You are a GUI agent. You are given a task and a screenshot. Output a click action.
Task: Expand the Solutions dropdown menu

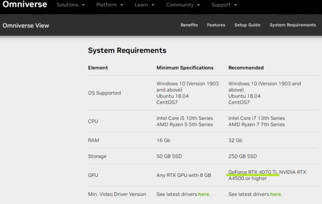click(71, 5)
